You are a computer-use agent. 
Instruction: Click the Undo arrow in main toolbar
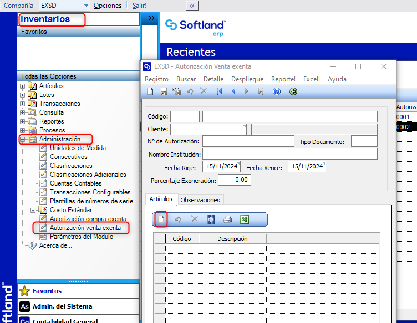coord(190,91)
